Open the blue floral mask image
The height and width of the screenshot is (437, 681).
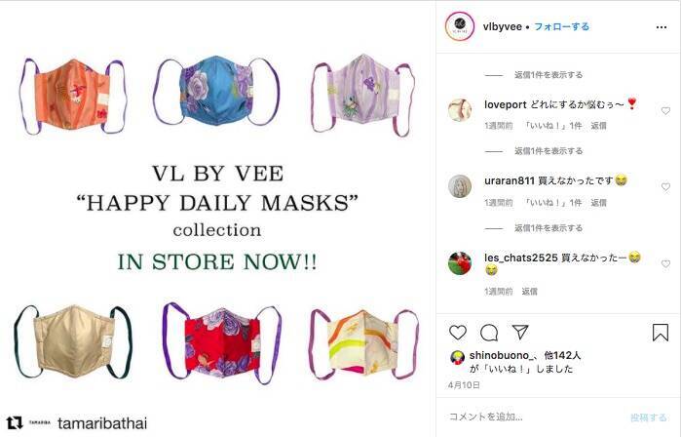216,91
